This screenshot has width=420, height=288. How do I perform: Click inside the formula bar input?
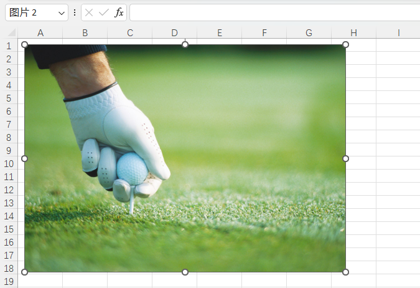coord(275,12)
